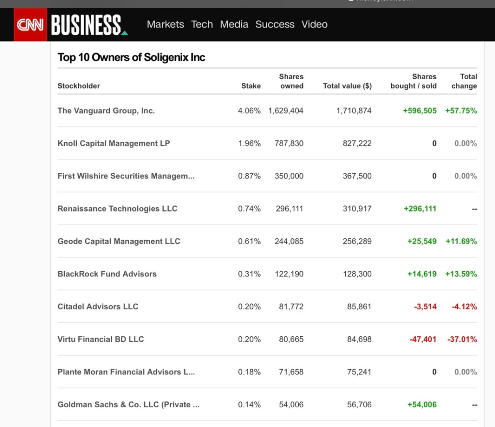
Task: Click the Business logo text
Action: pyautogui.click(x=87, y=25)
